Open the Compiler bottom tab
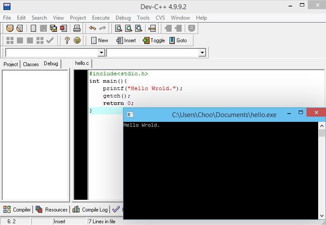This screenshot has width=326, height=225. click(17, 209)
